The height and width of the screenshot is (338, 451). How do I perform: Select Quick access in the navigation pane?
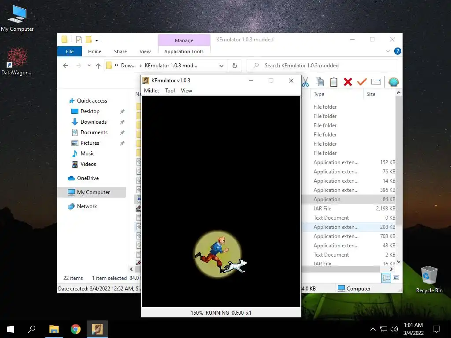(92, 101)
